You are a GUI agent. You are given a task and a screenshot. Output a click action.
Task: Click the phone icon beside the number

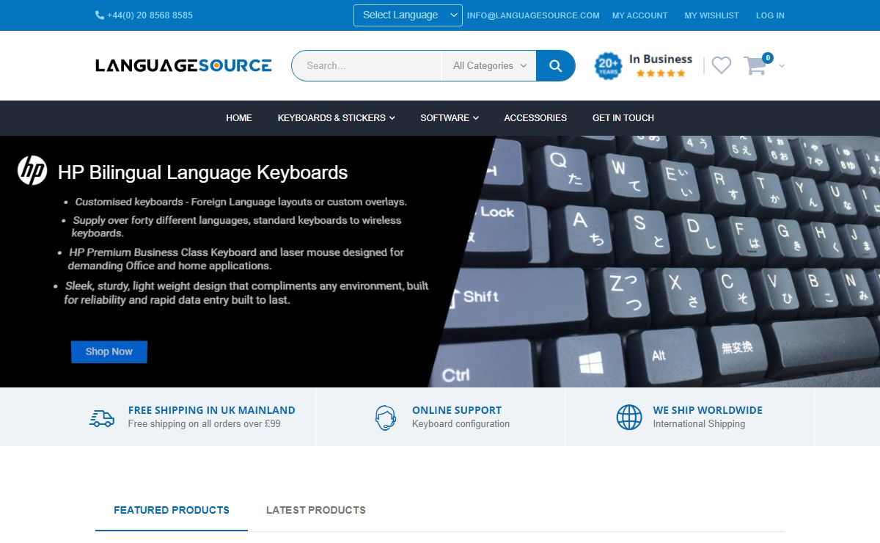(100, 15)
